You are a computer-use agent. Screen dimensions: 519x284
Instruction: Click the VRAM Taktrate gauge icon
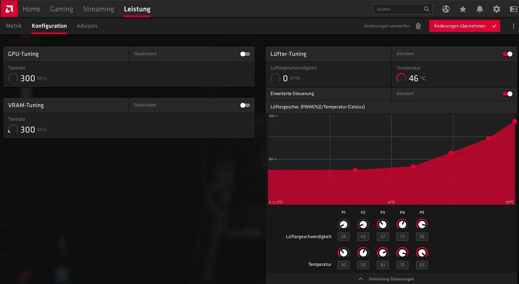(13, 129)
